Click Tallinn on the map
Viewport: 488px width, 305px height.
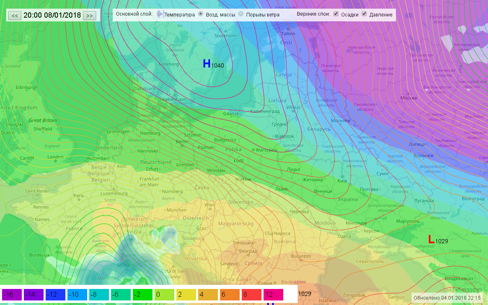tap(288, 33)
